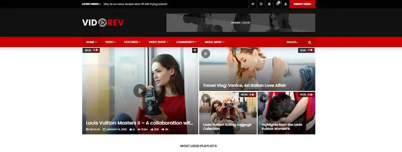The width and height of the screenshot is (402, 152).
Task: Click watch later icon on Masters II video
Action: (195, 50)
